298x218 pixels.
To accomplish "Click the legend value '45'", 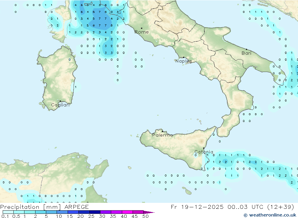I will tap(135, 216).
